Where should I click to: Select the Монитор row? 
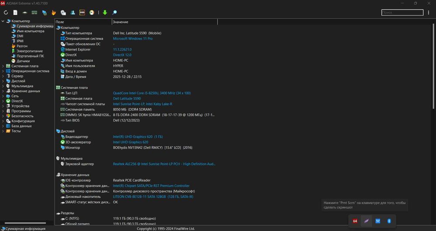136,148
